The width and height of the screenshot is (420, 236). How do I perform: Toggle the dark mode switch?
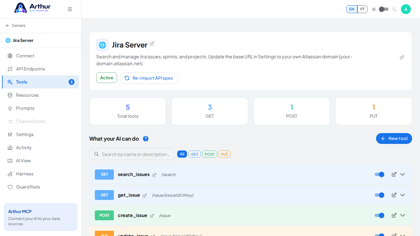pos(384,9)
